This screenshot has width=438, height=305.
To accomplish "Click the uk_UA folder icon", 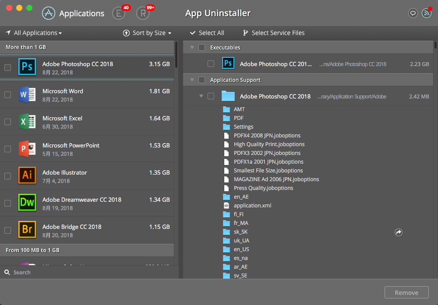I will [226, 241].
